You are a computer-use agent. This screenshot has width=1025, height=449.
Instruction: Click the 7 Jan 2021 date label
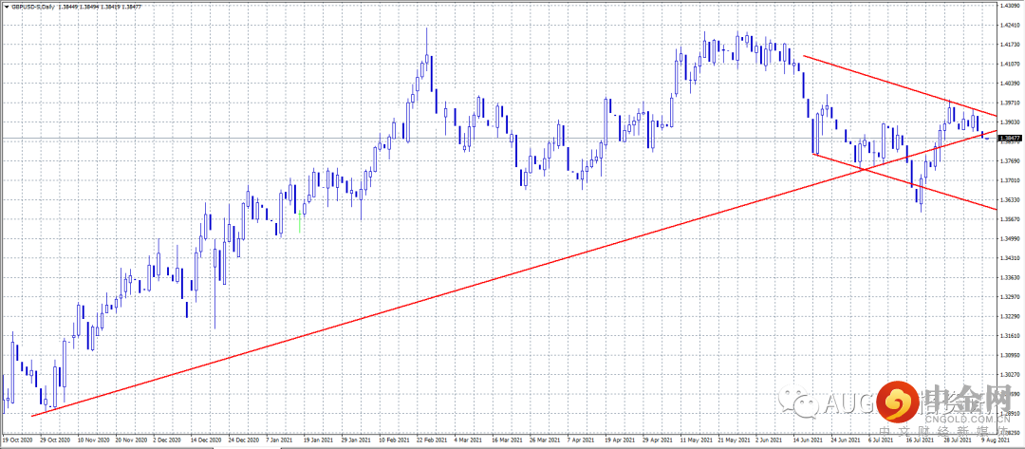(280, 440)
